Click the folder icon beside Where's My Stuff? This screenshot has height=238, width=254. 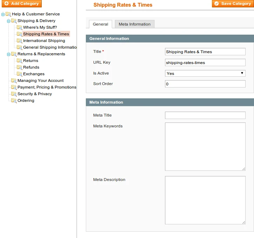[19, 27]
